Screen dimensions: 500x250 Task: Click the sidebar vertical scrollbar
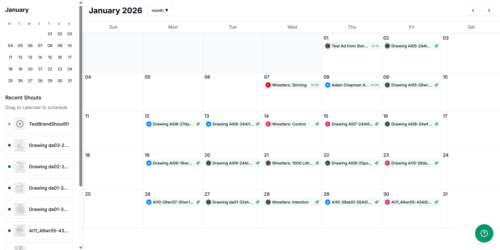pos(81,96)
